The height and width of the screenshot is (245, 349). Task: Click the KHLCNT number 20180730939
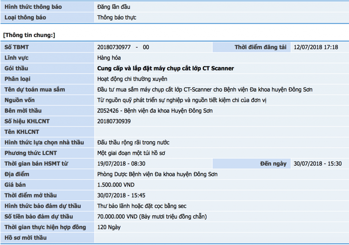click(x=114, y=121)
